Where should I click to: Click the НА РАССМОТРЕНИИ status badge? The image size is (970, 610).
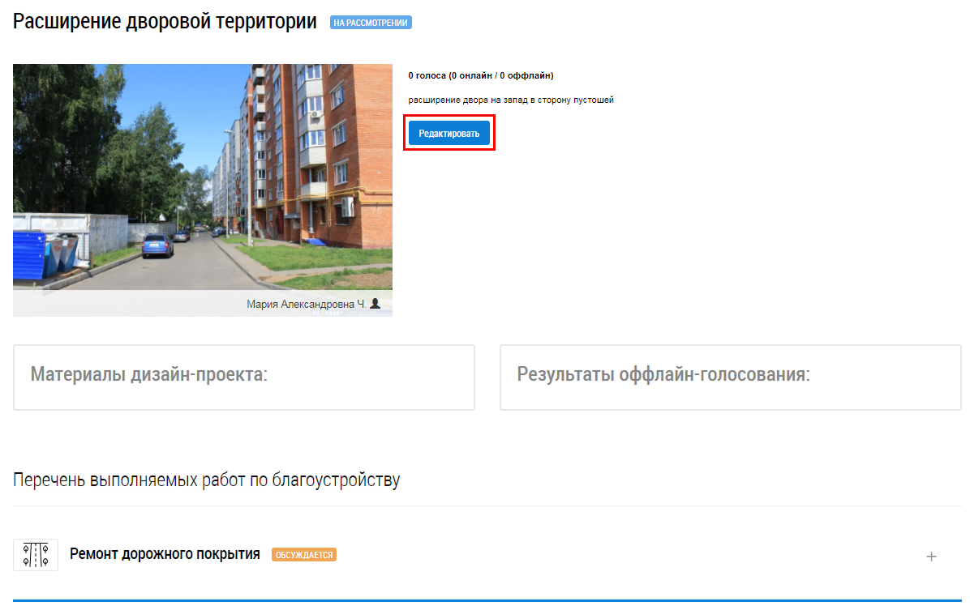click(x=371, y=23)
